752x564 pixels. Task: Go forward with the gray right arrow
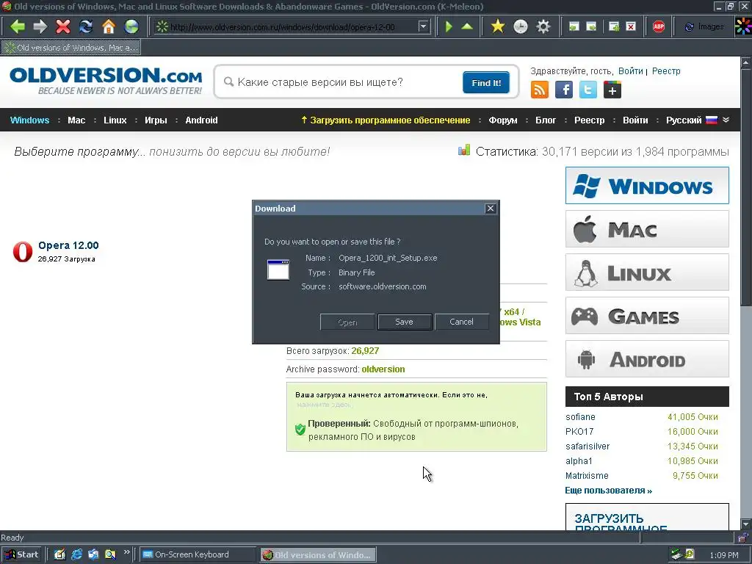(x=40, y=26)
